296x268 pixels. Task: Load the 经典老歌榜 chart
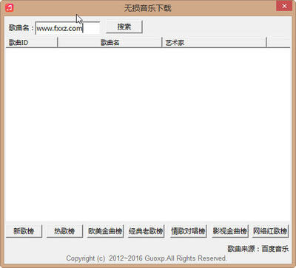[x=146, y=231]
